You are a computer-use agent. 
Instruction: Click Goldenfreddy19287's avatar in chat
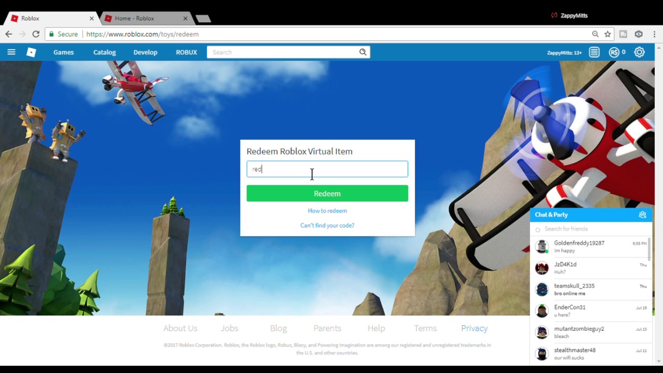pos(542,247)
